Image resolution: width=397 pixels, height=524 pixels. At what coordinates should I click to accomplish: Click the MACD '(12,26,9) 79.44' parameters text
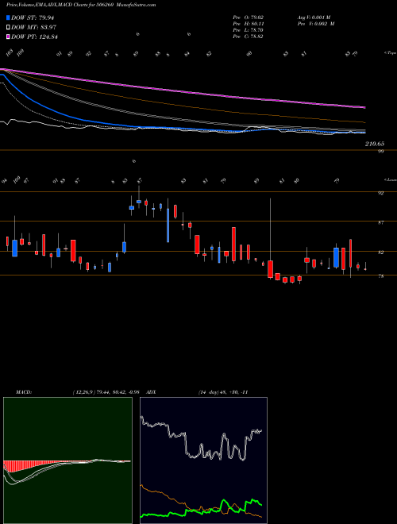pos(108,392)
